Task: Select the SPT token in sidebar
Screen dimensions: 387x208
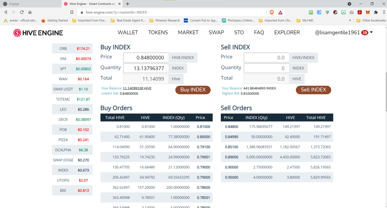Action: [x=72, y=69]
